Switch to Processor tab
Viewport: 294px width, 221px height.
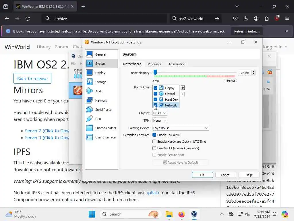(x=154, y=64)
